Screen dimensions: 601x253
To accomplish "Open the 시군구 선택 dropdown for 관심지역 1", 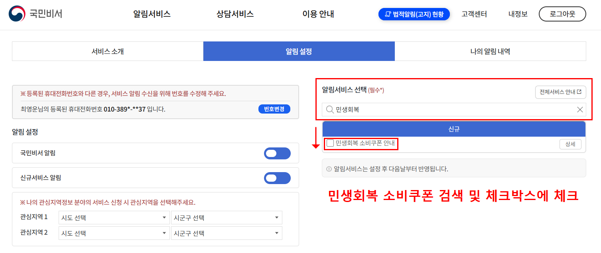I will tap(226, 218).
